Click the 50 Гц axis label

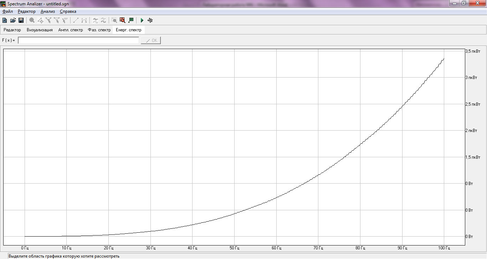234,248
